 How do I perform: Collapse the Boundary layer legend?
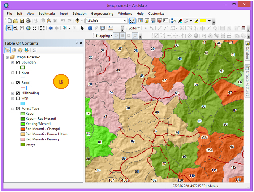click(13, 62)
